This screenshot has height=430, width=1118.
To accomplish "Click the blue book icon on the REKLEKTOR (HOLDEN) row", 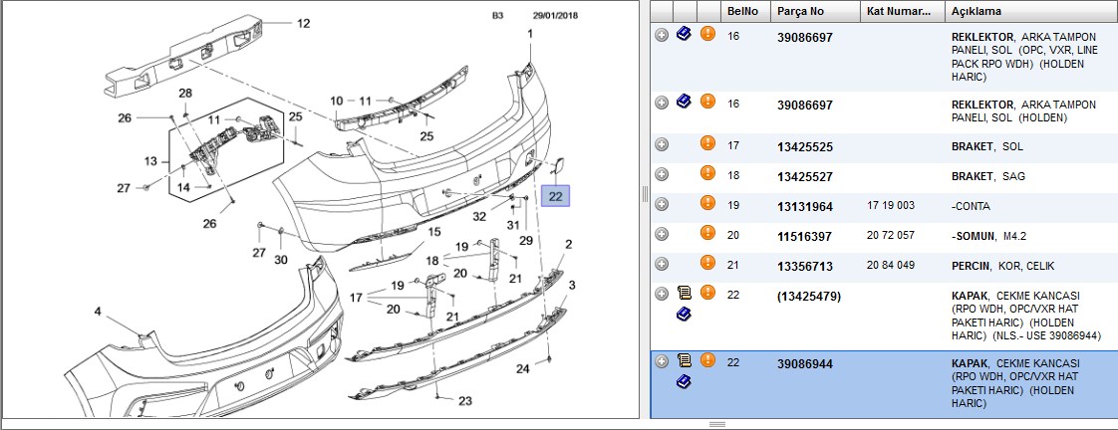I will pyautogui.click(x=684, y=102).
